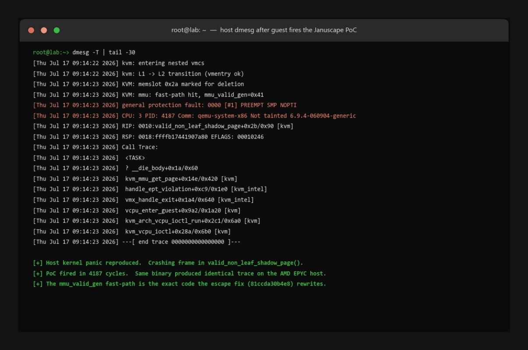The image size is (528, 350).
Task: Click the terminal window title text
Action: click(x=264, y=30)
